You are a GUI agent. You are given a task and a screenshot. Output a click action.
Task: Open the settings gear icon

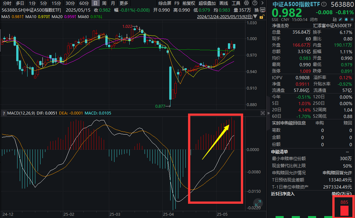[246, 3]
